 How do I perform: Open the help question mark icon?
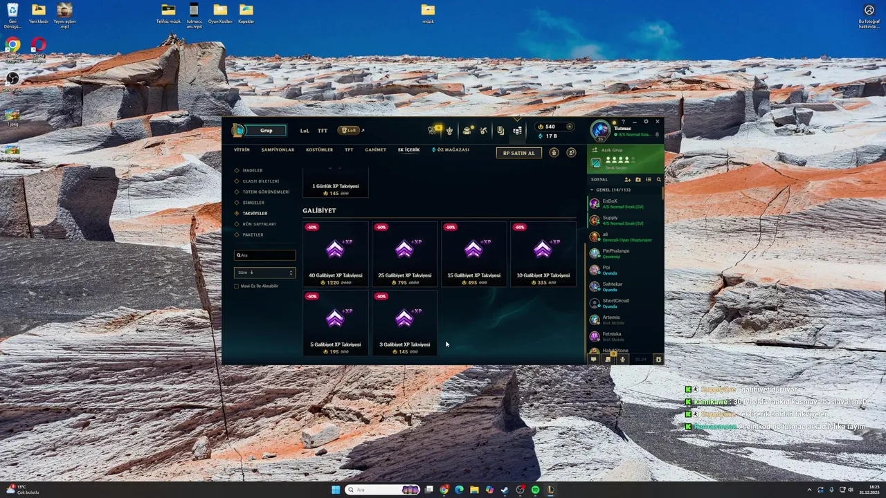623,122
